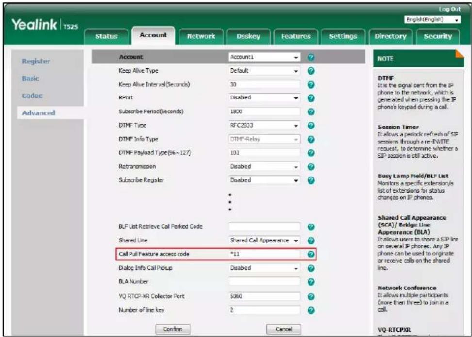Open the RPort dropdown
This screenshot has width=472, height=337.
coord(264,98)
